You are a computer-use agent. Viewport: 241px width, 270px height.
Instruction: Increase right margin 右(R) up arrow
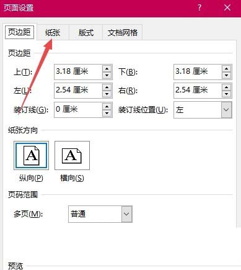point(227,88)
